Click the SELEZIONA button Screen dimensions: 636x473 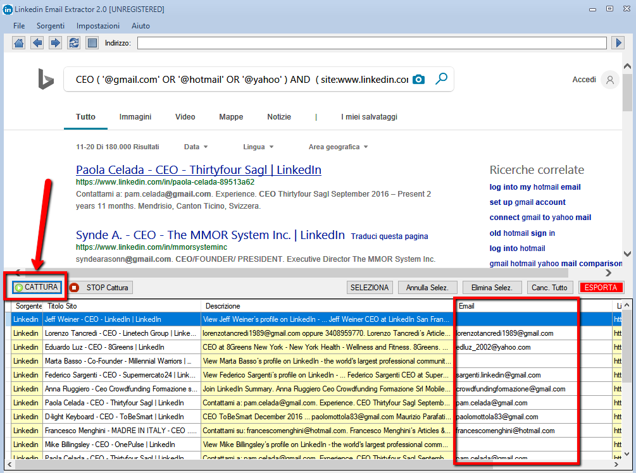[x=370, y=288]
